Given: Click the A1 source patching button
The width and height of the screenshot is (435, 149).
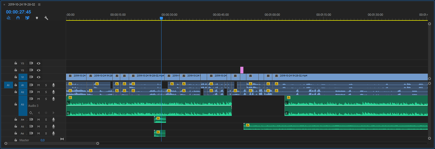Looking at the screenshot, I should 8,85.
